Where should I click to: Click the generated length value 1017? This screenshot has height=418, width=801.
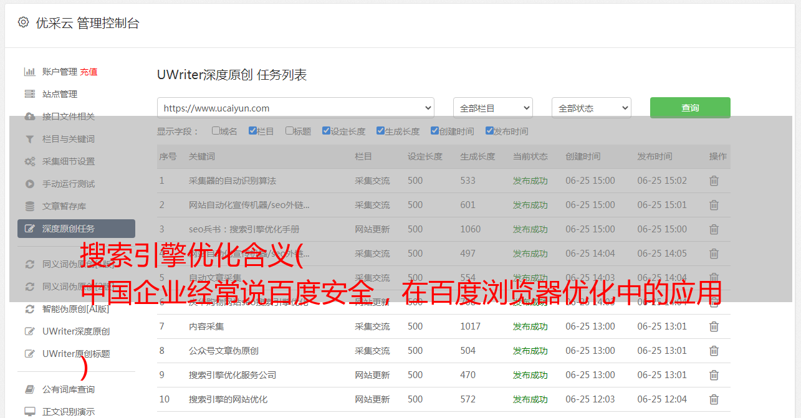click(471, 326)
